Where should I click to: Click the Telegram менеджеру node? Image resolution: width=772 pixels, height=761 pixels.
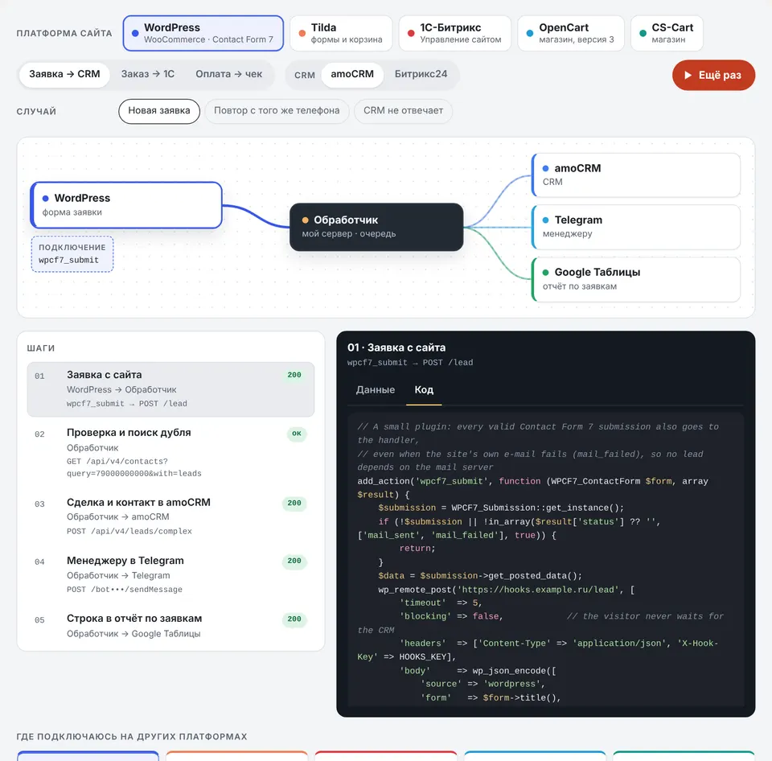(x=636, y=227)
